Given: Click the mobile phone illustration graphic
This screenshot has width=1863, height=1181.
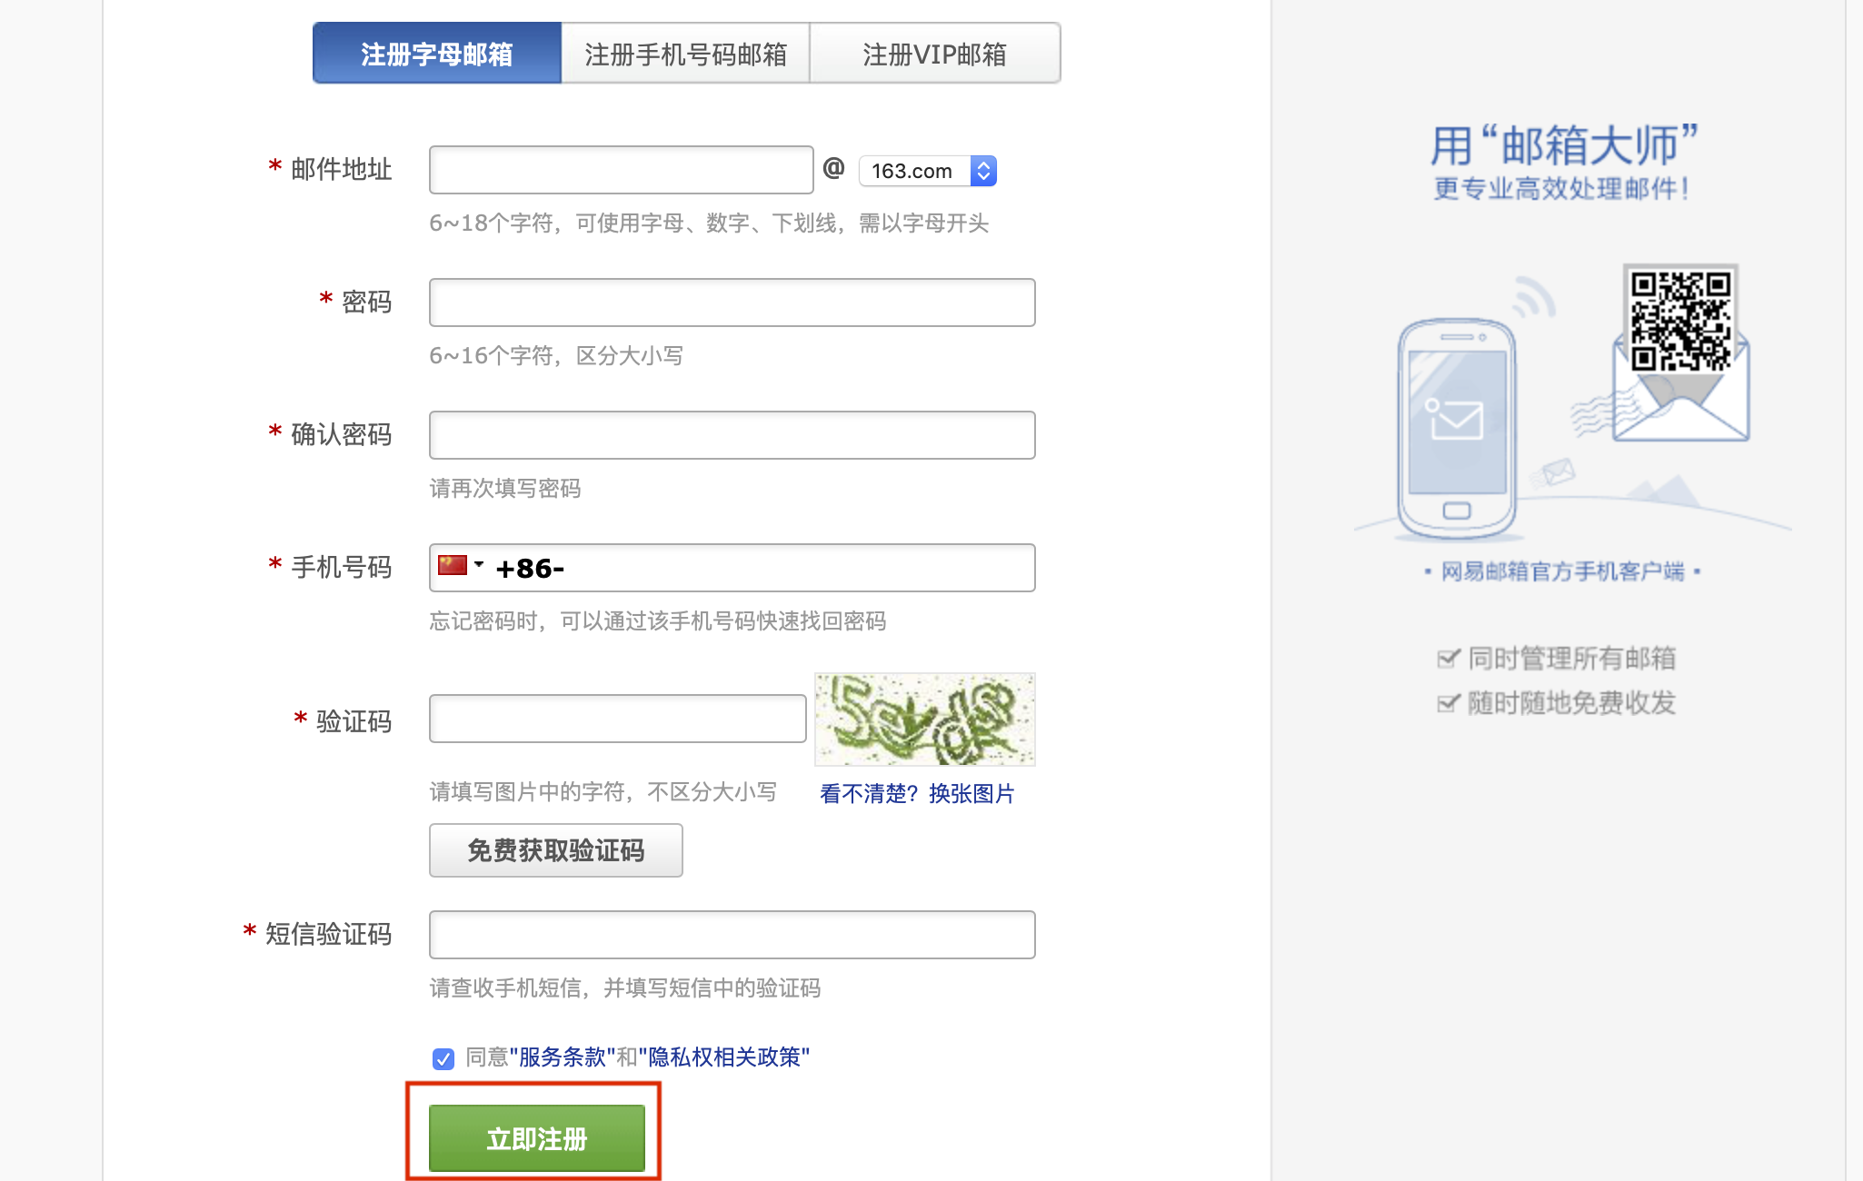Looking at the screenshot, I should tap(1457, 427).
